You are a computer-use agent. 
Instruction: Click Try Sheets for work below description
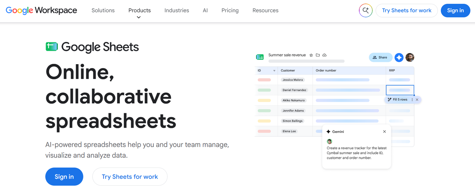(130, 177)
